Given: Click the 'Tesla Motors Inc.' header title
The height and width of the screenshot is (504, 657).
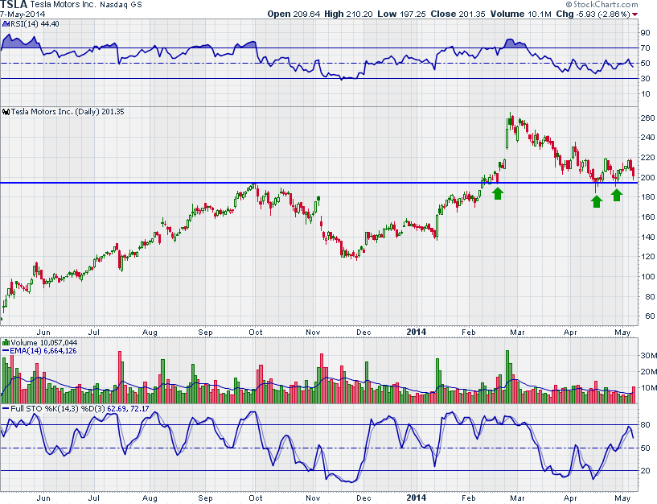Looking at the screenshot, I should tap(63, 5).
